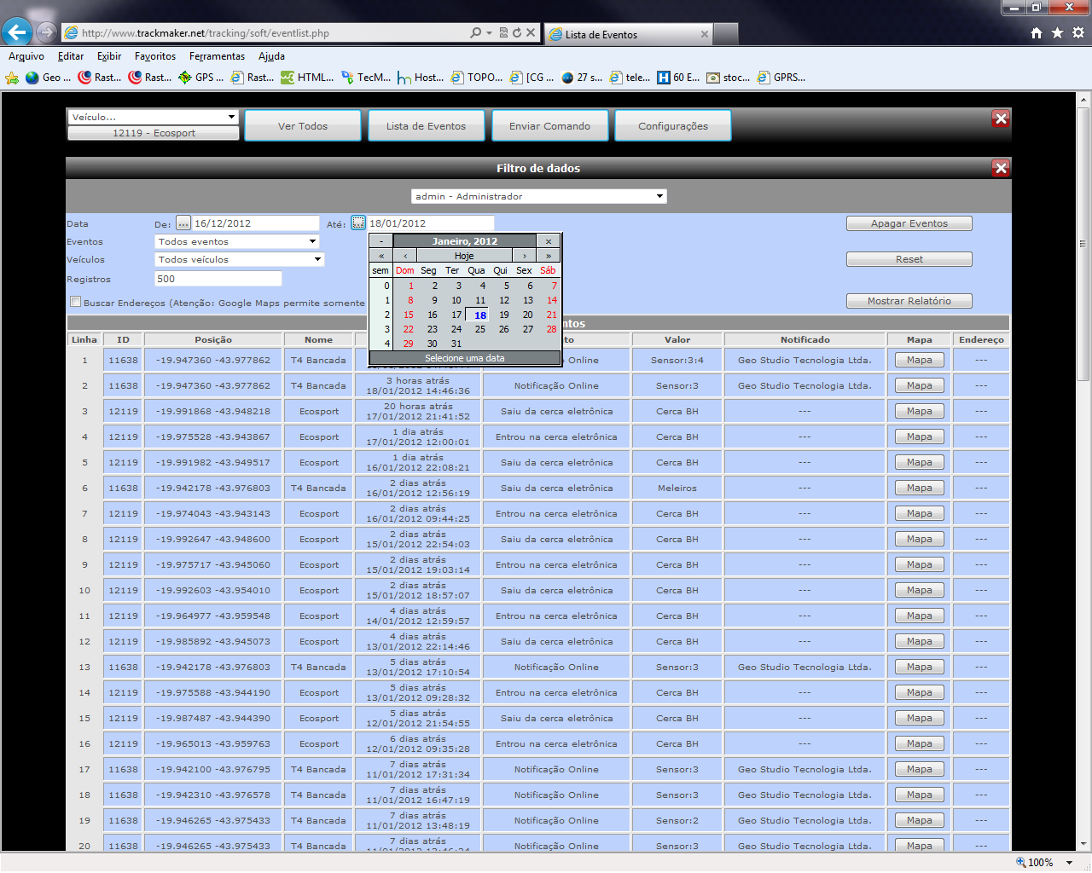Click the 'Configurações' button
Image resolution: width=1092 pixels, height=873 pixels.
[x=673, y=125]
